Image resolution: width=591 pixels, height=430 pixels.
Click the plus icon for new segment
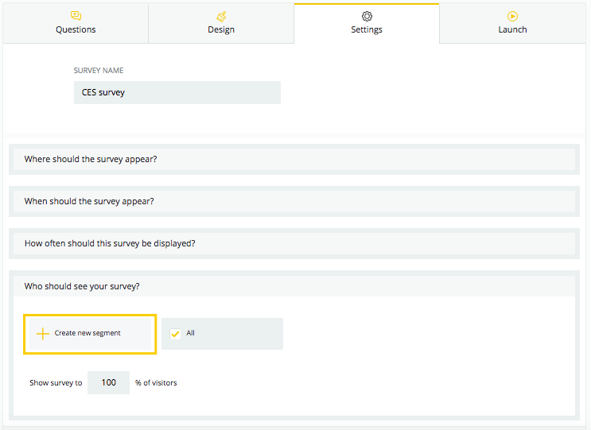click(x=43, y=334)
